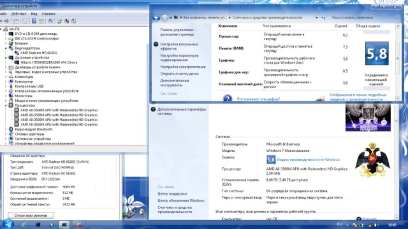This screenshot has height=229, width=408.
Task: Click Счетчики и средства производительности breadcrumb
Action: coord(267,18)
